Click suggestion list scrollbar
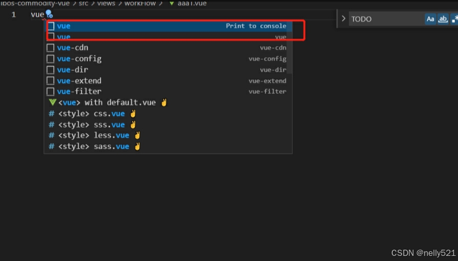Image resolution: width=458 pixels, height=261 pixels. pyautogui.click(x=289, y=47)
